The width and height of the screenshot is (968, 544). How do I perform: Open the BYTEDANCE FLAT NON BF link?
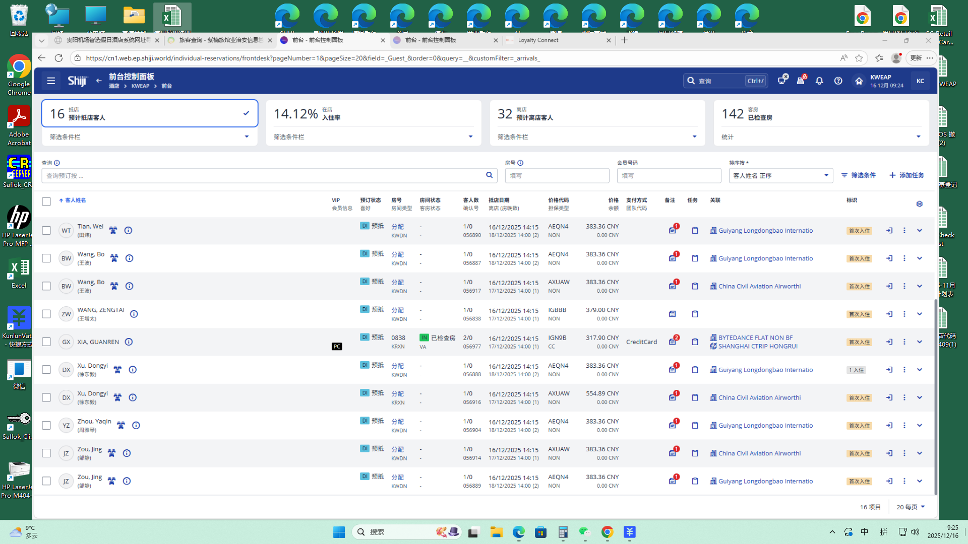[x=755, y=337]
